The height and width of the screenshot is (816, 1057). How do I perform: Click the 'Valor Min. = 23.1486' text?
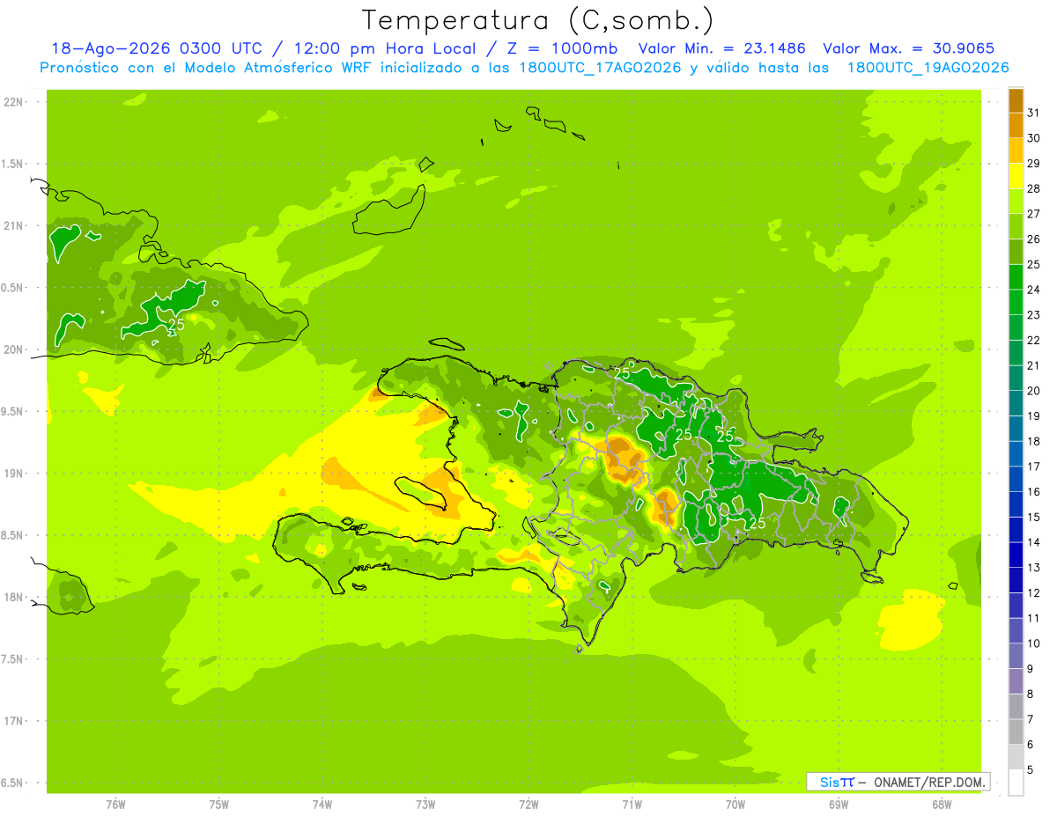point(721,49)
